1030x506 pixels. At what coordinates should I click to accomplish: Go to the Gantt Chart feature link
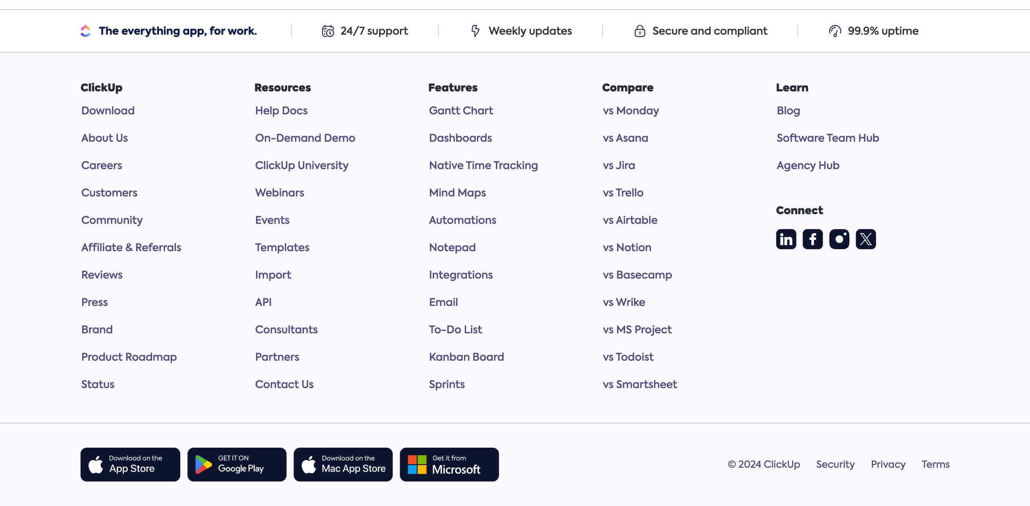click(x=461, y=110)
